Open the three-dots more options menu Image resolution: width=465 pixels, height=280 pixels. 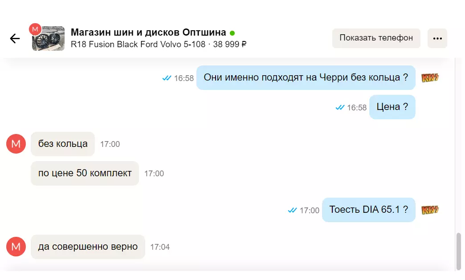[437, 38]
